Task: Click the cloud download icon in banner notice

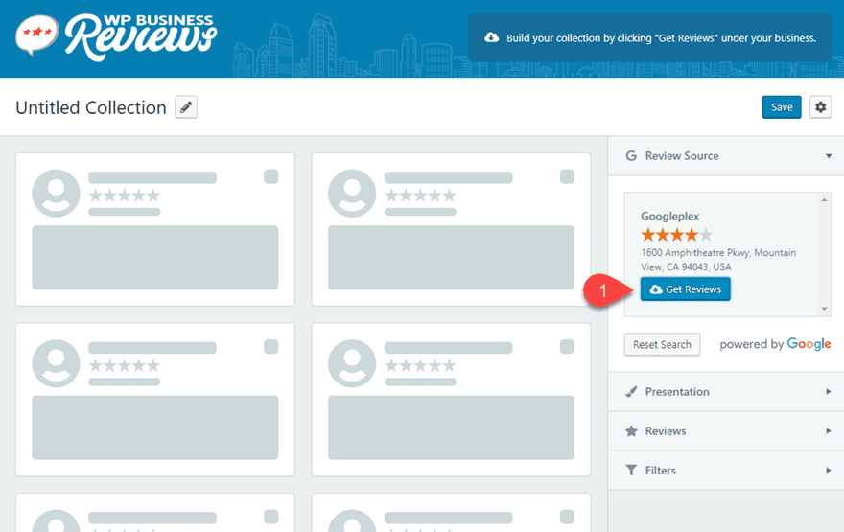Action: pos(491,37)
